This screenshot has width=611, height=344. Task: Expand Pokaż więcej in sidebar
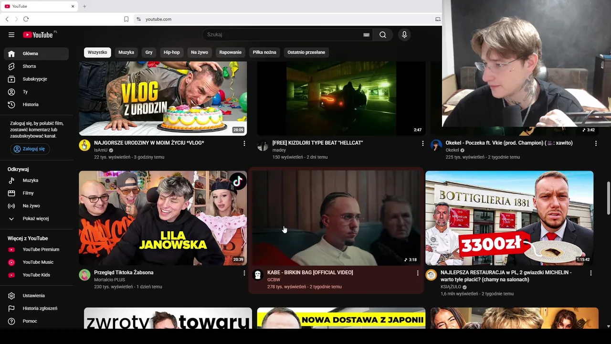36,218
